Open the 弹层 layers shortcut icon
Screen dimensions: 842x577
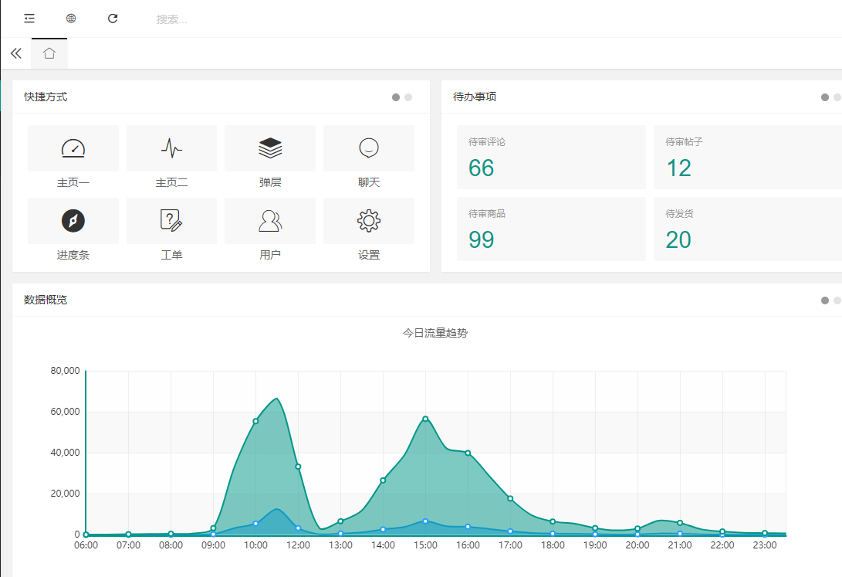point(270,148)
